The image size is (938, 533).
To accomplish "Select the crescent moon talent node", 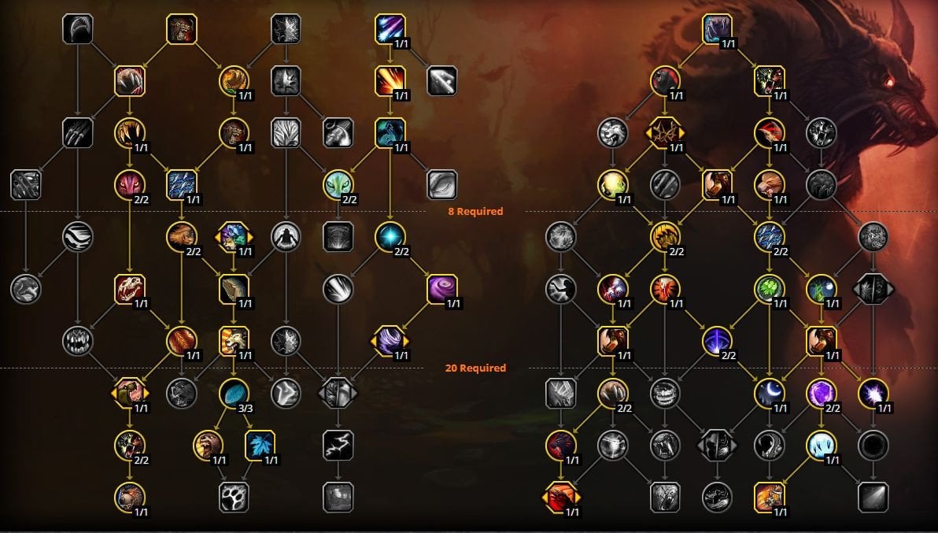I will click(770, 393).
